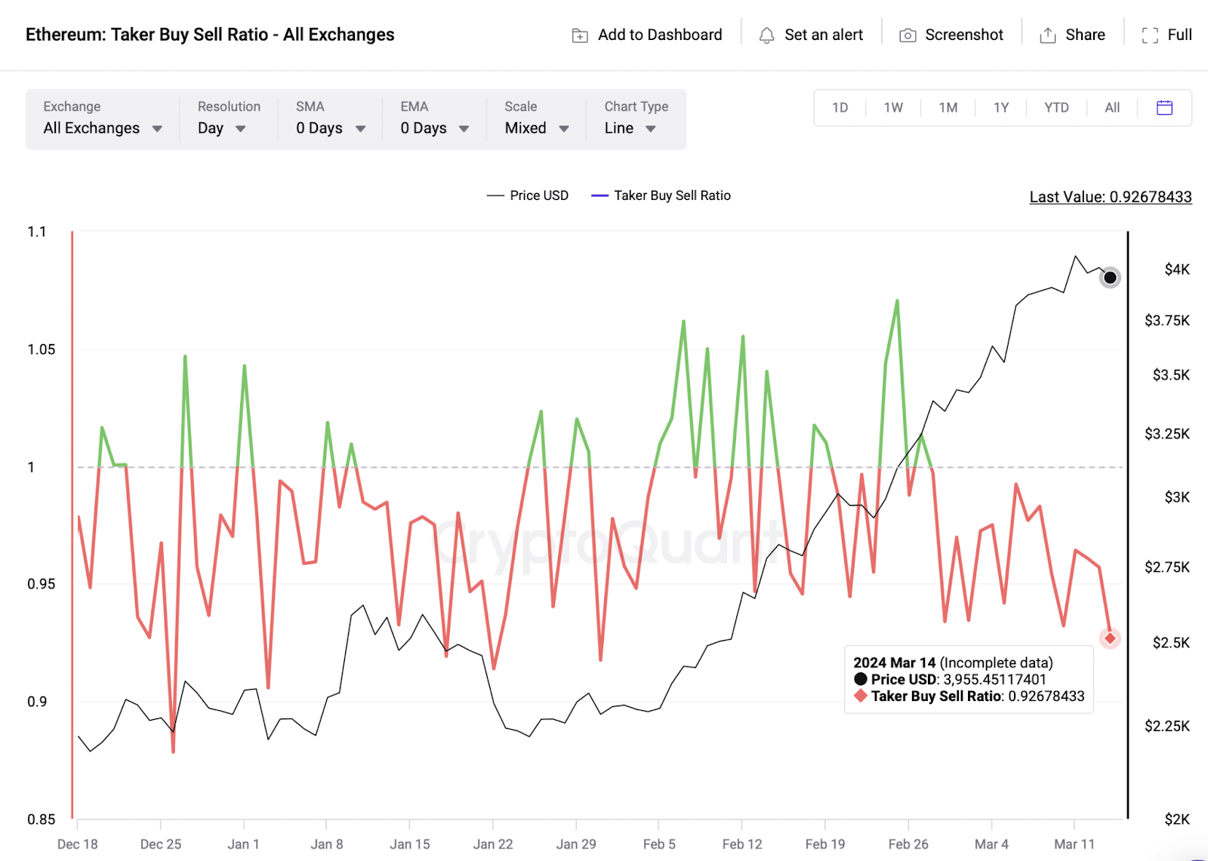Click the Share button label
The width and height of the screenshot is (1208, 861).
coord(1085,35)
